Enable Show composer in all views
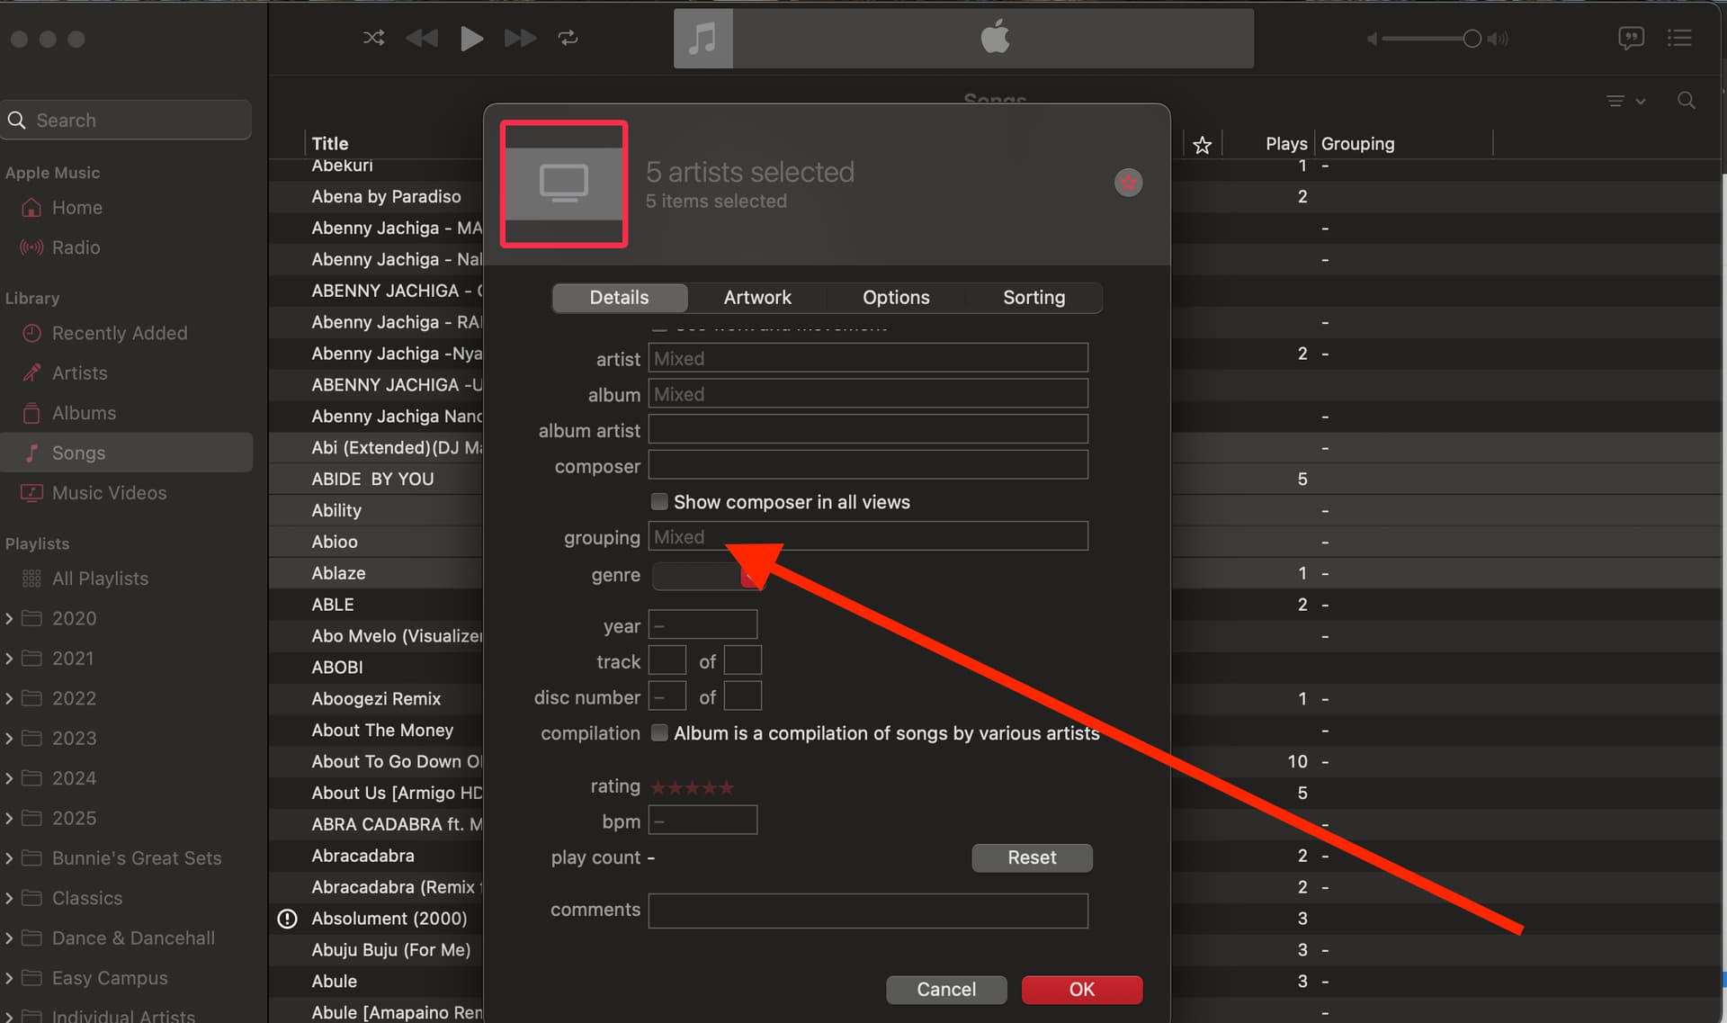The height and width of the screenshot is (1023, 1727). [659, 501]
